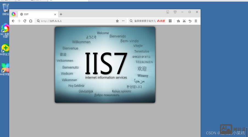The image size is (248, 137).
Task: Switch to the IIS7 tab
Action: [x=38, y=14]
